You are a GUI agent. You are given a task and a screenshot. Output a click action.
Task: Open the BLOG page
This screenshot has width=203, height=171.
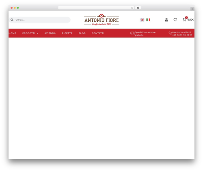click(82, 33)
